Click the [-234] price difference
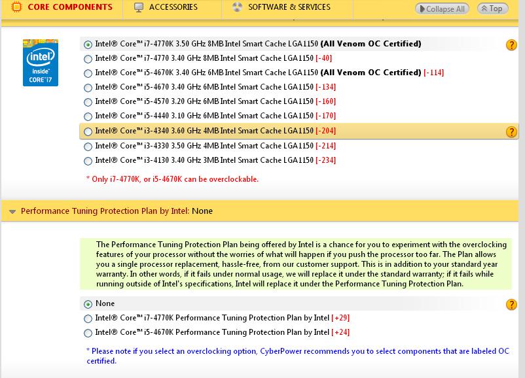 point(326,160)
